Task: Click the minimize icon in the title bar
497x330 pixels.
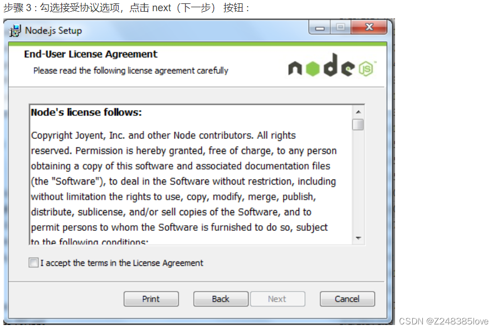Action: [319, 27]
